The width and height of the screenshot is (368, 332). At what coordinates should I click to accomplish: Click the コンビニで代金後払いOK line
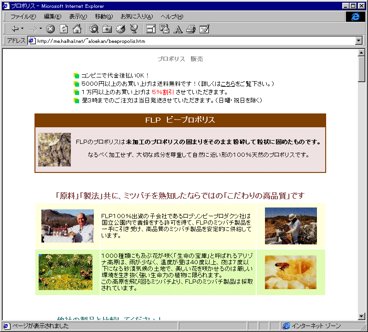(115, 76)
